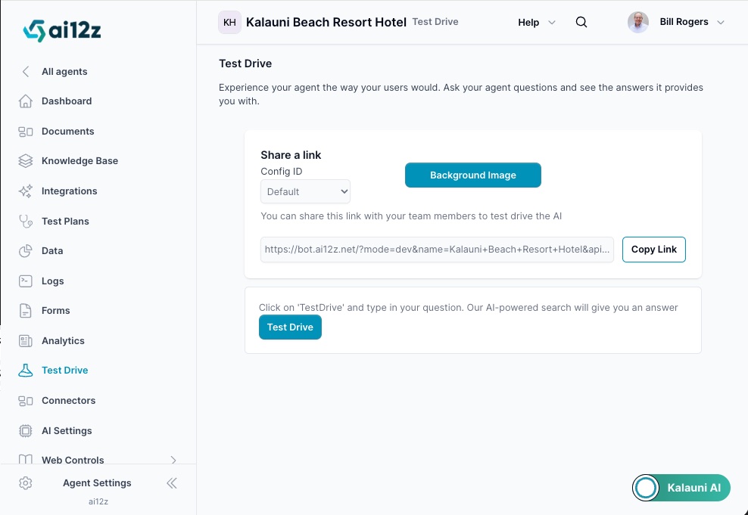The height and width of the screenshot is (515, 748).
Task: Click the Background Image button
Action: tap(472, 175)
